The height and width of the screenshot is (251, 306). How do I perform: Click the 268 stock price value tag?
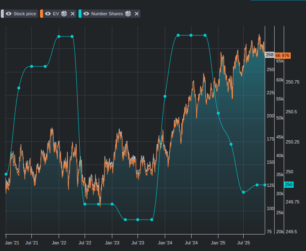[x=270, y=55]
